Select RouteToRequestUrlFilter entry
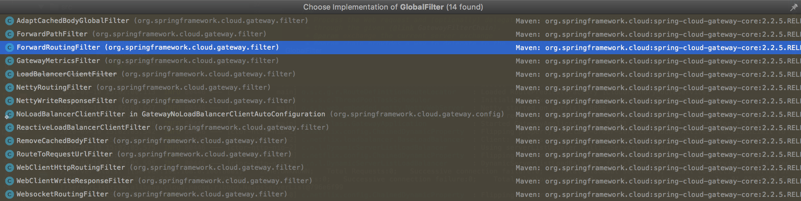801x201 pixels. pos(64,154)
